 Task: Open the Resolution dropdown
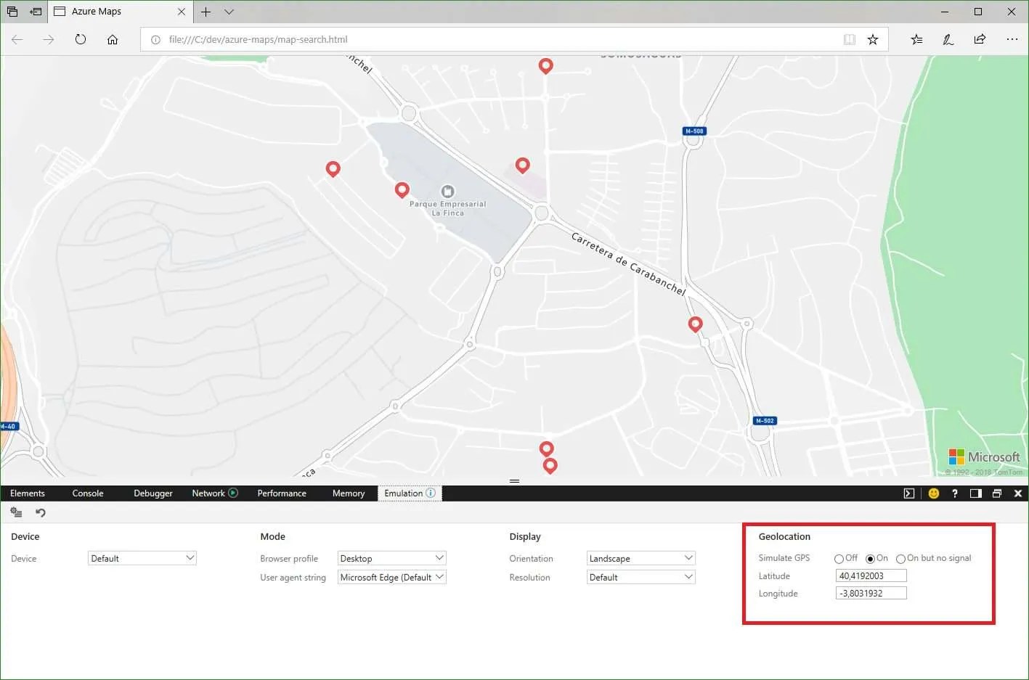coord(641,577)
